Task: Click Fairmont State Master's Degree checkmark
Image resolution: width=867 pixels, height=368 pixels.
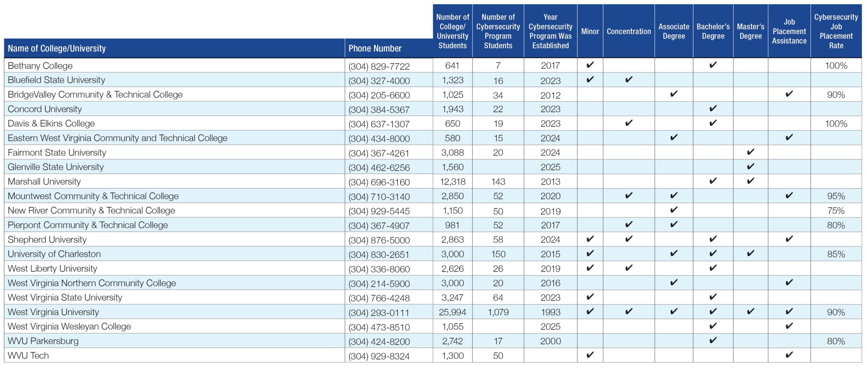Action: pyautogui.click(x=750, y=152)
